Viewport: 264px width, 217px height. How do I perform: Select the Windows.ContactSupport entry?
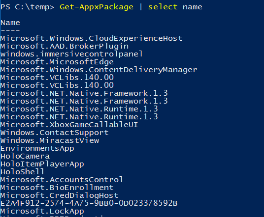(x=55, y=133)
